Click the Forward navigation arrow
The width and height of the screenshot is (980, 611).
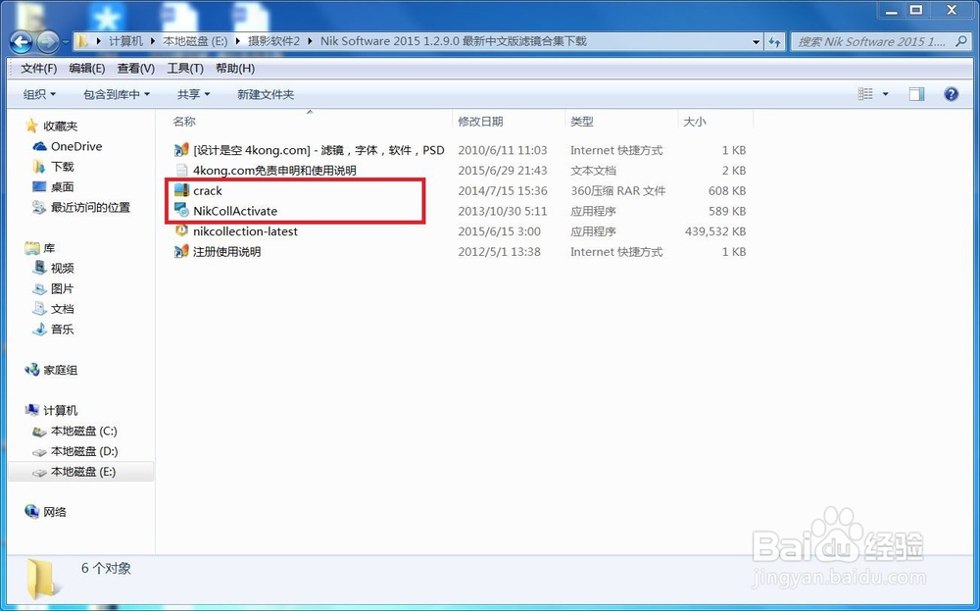pyautogui.click(x=48, y=42)
